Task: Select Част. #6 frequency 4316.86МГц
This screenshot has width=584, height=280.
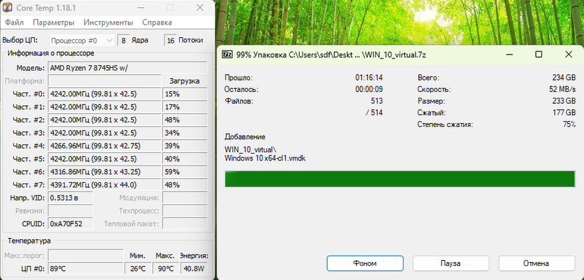Action: click(x=105, y=172)
